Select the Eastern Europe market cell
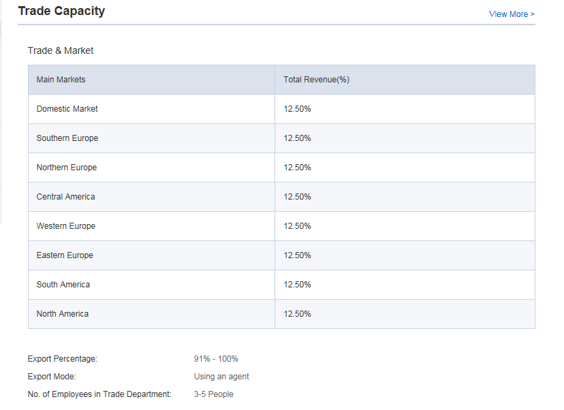Viewport: 564px width, 410px height. coord(65,255)
